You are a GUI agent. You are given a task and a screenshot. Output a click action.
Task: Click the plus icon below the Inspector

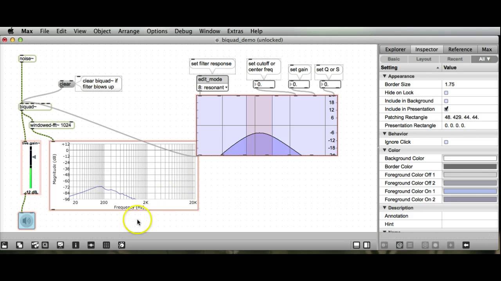pos(451,245)
